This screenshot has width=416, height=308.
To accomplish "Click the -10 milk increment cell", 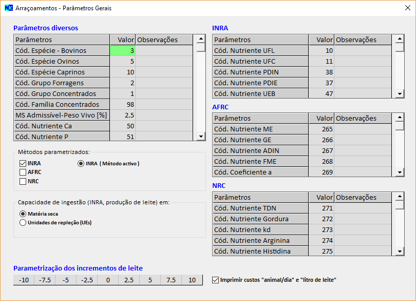I will click(x=24, y=280).
